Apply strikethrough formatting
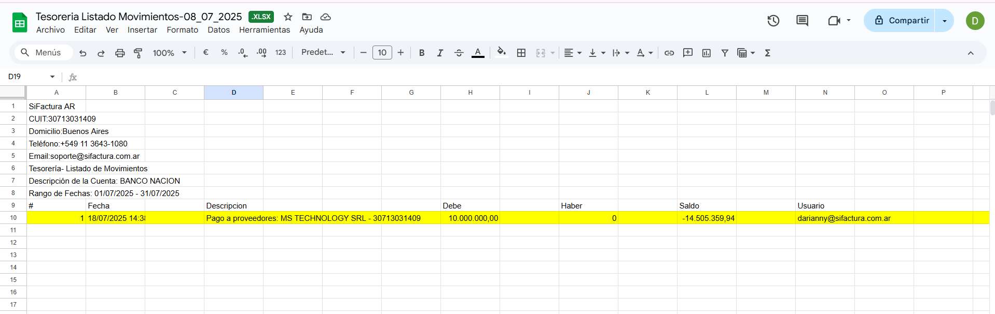The width and height of the screenshot is (995, 314). coord(459,53)
